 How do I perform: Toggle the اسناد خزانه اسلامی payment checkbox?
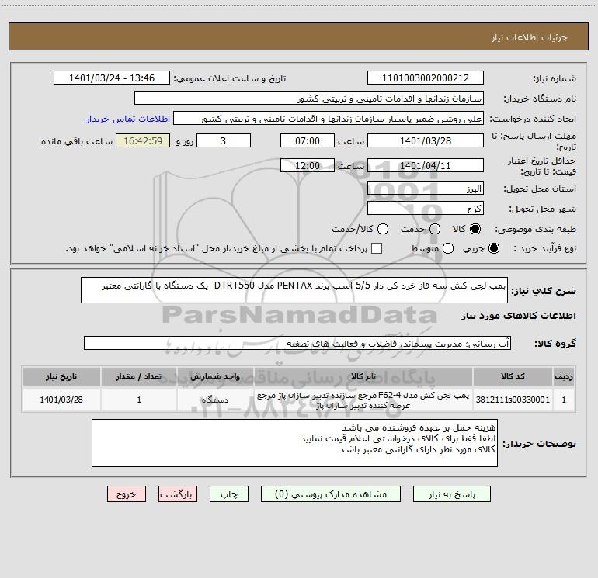377,248
